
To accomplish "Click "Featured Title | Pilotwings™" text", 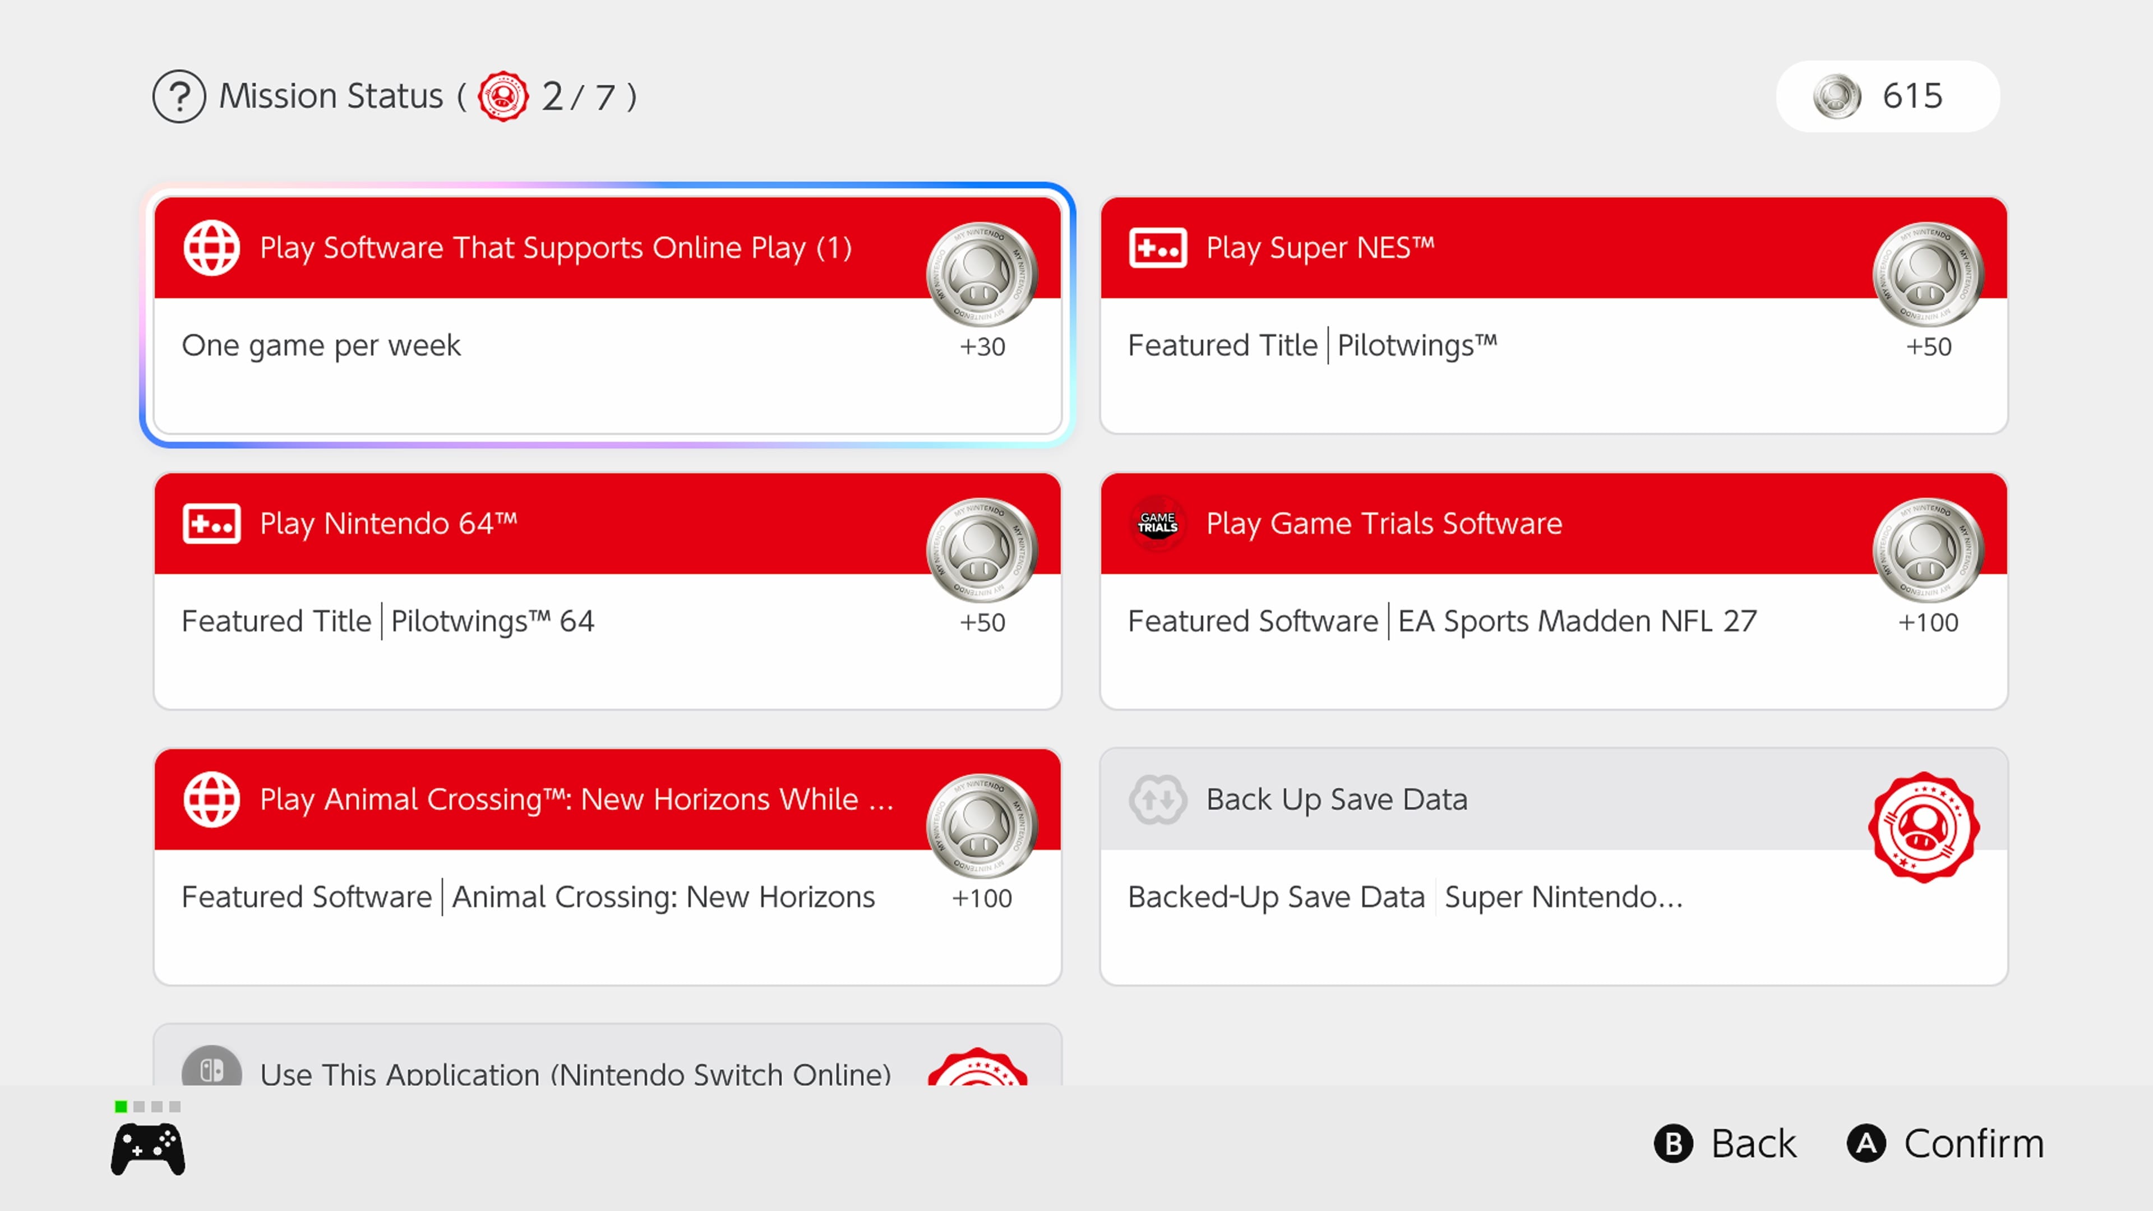I will (x=1312, y=345).
